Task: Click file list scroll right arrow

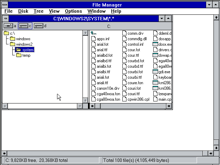Action: [169, 106]
